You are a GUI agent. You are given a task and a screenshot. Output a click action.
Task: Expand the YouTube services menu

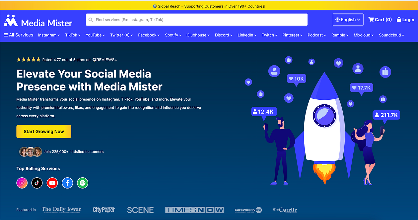pos(95,35)
